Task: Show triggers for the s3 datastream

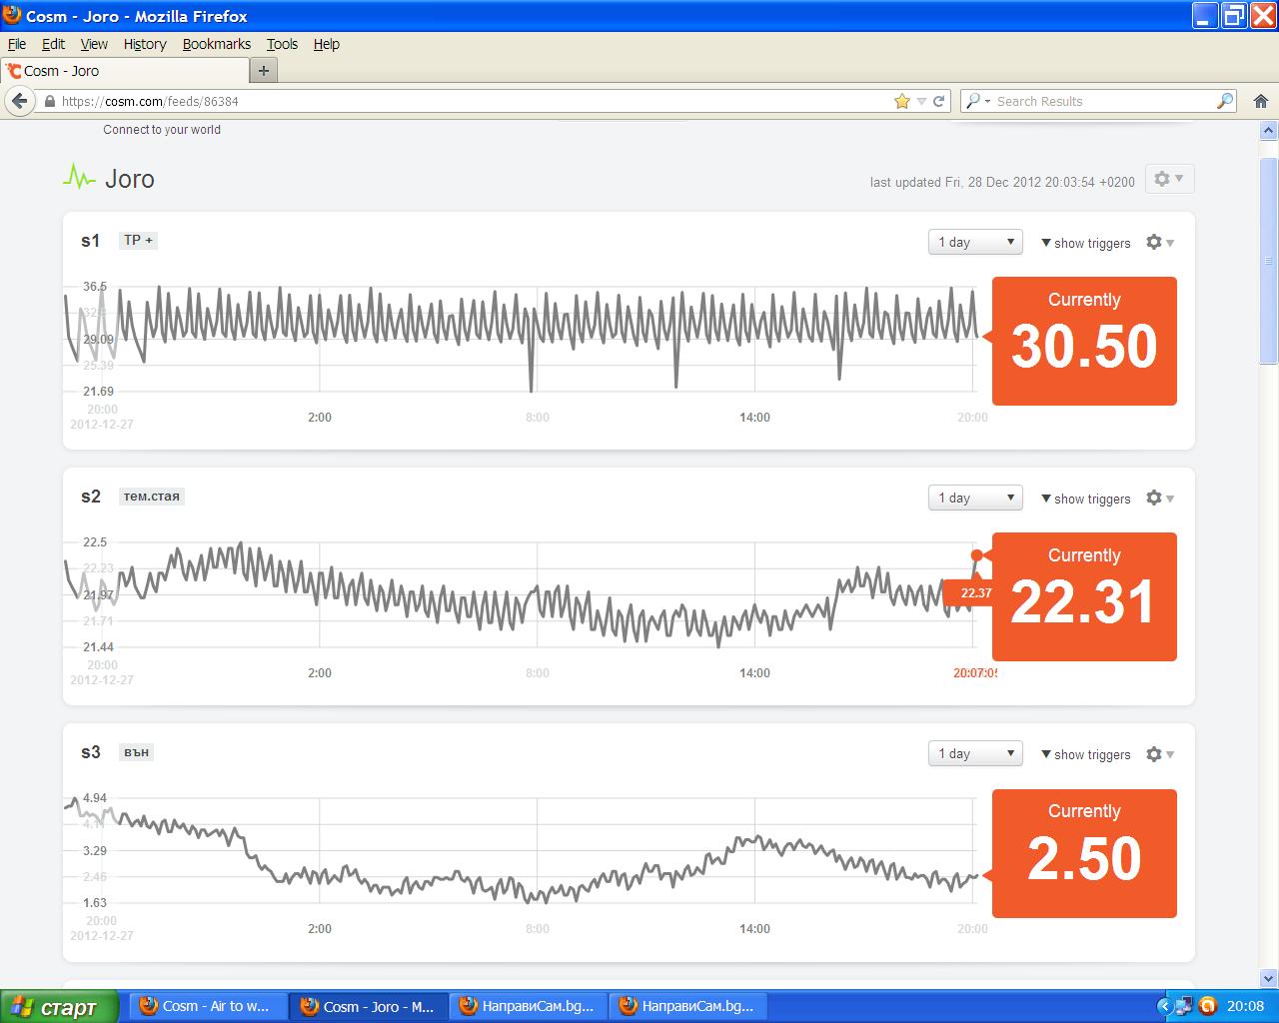Action: (1086, 754)
